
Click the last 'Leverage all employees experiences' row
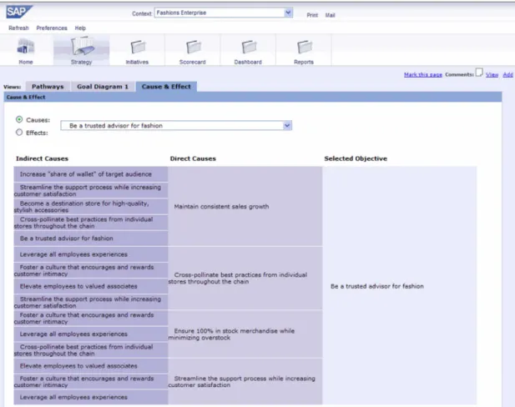(91, 397)
